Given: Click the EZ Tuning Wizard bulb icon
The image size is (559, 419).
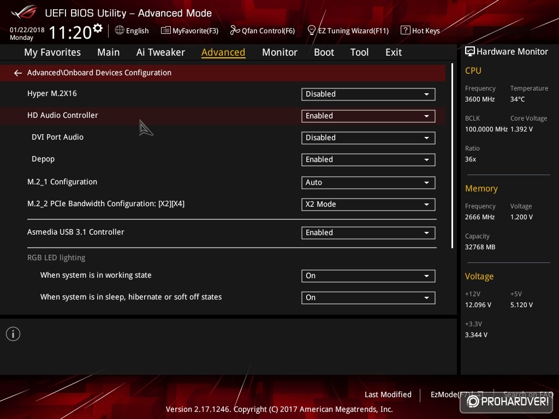Looking at the screenshot, I should [x=311, y=31].
